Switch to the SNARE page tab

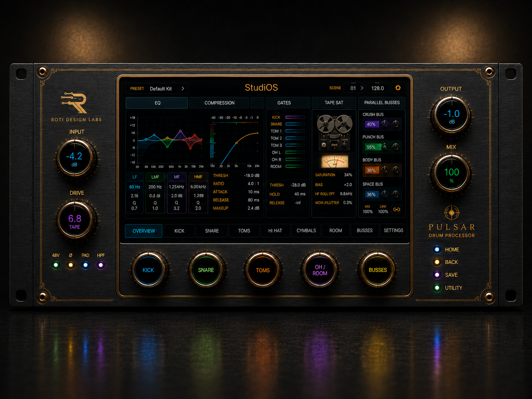click(x=212, y=231)
